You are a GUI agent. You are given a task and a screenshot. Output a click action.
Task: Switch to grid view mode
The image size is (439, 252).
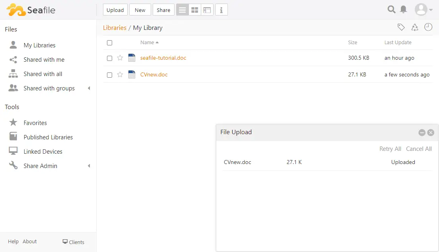tap(194, 10)
